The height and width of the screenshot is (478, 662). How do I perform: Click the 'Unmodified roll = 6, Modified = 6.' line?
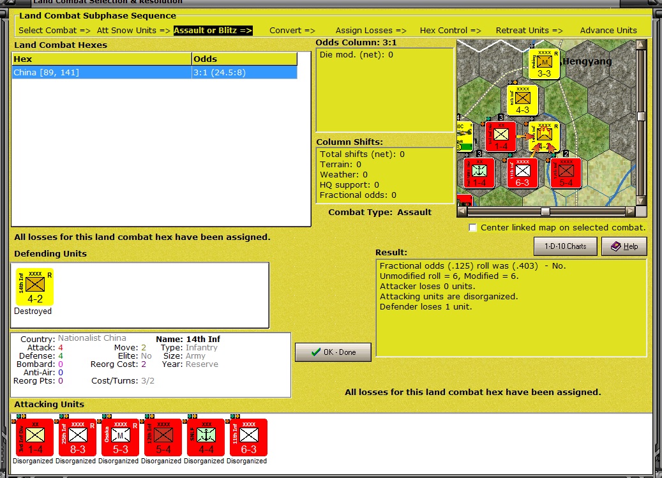(x=449, y=276)
